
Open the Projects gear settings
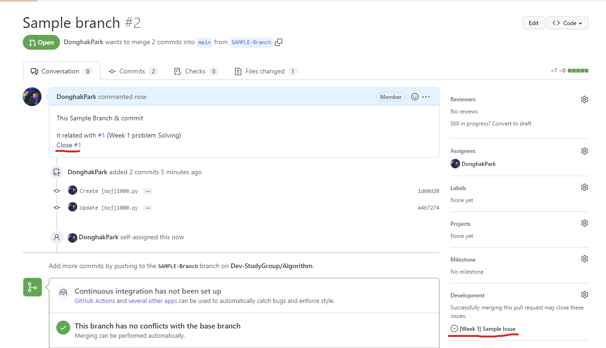tap(585, 223)
